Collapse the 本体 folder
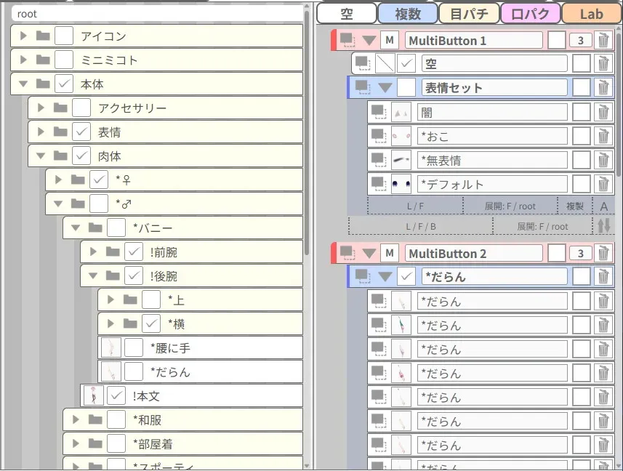Viewport: 623px width, 471px height. pyautogui.click(x=23, y=84)
